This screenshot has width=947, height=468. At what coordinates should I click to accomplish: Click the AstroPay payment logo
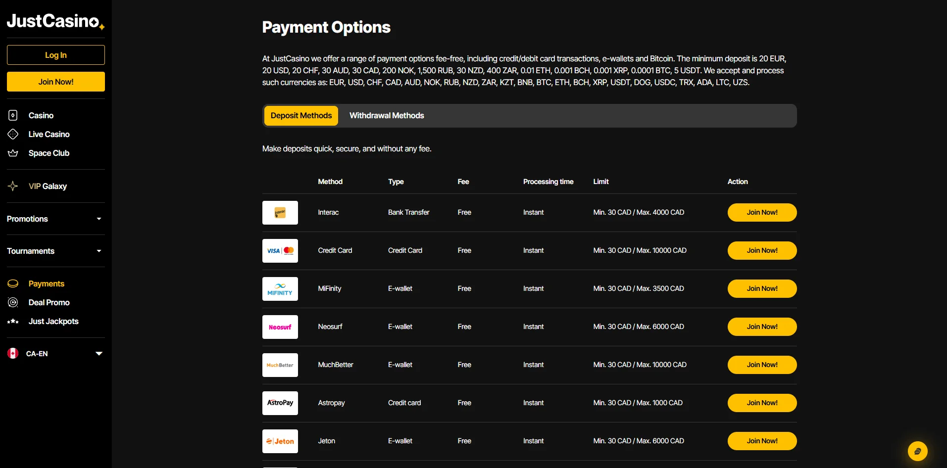(x=280, y=403)
